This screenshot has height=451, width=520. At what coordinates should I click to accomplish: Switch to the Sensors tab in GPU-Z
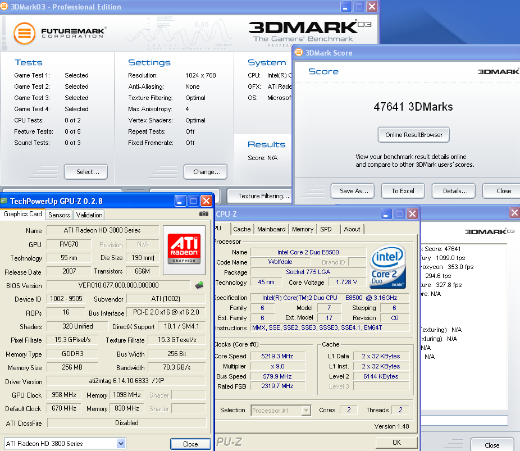(59, 215)
